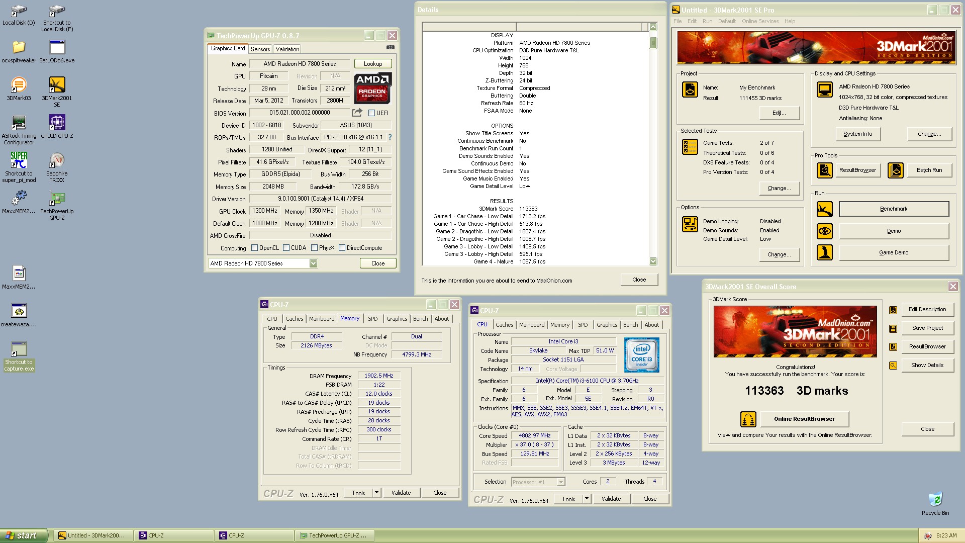
Task: Click Validate in Memory CPU-Z window
Action: point(401,493)
